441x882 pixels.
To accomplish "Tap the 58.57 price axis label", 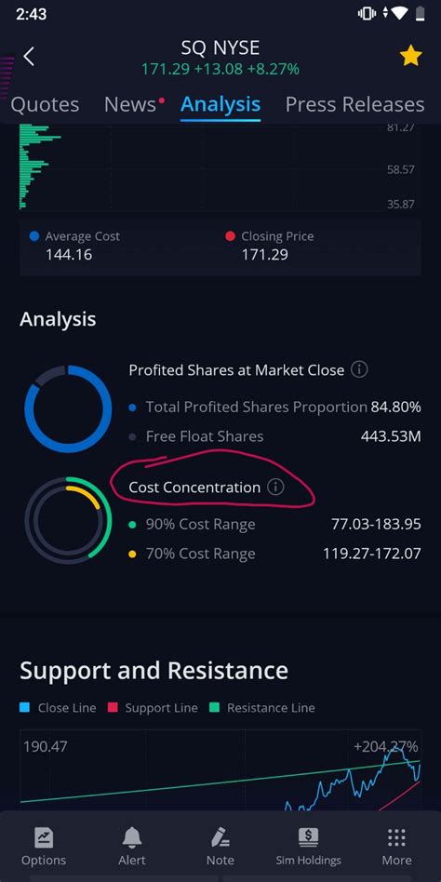I will pos(401,169).
